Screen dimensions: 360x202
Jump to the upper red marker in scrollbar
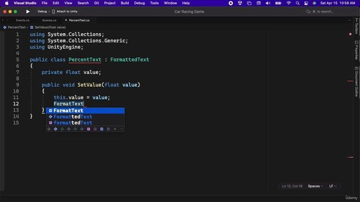click(x=350, y=81)
